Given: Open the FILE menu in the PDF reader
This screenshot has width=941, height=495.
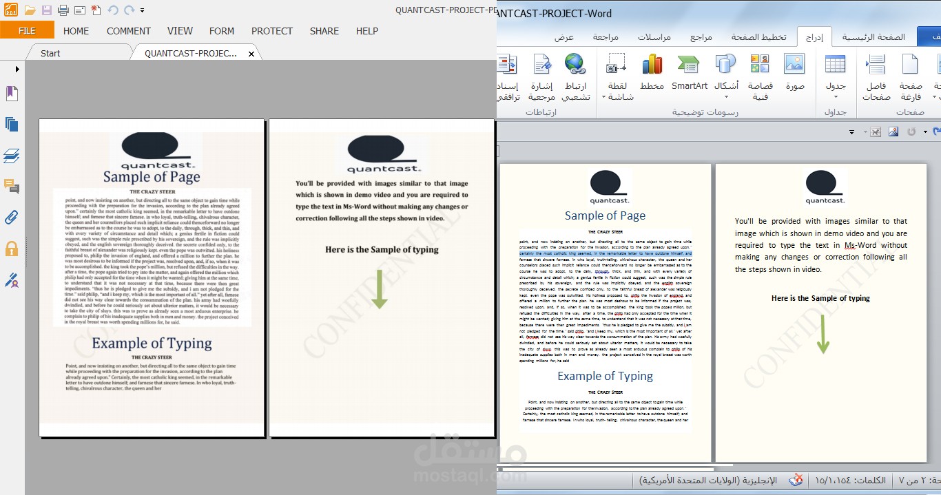Looking at the screenshot, I should click(x=27, y=31).
